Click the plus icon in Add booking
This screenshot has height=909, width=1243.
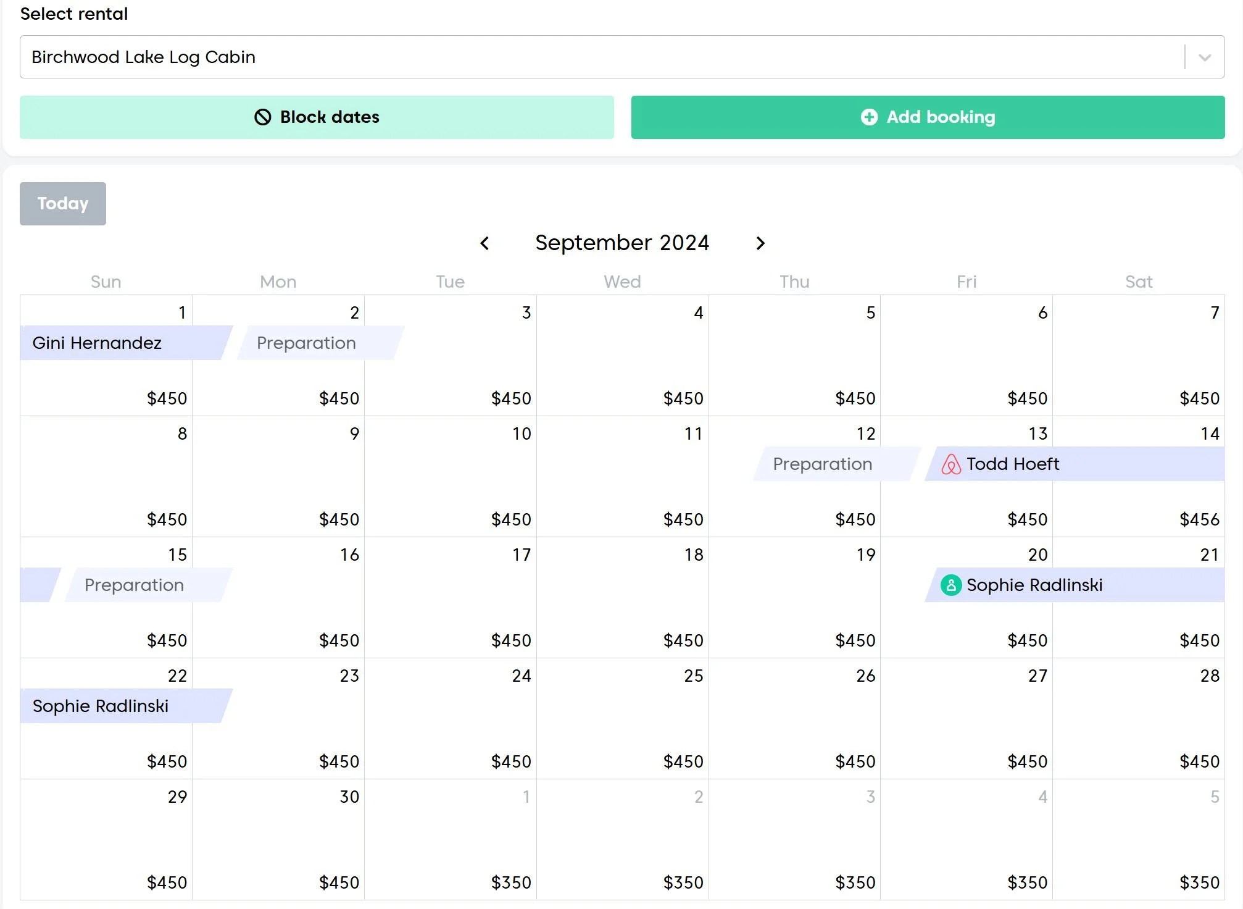(x=869, y=117)
